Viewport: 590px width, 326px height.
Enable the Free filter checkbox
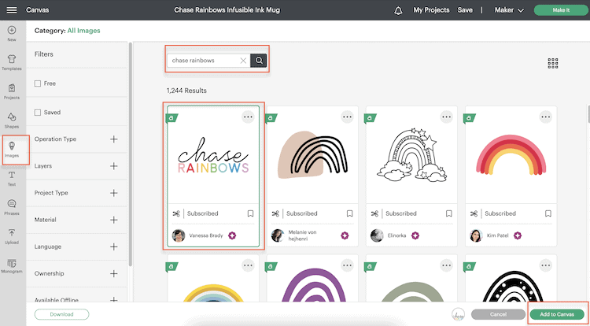[38, 83]
